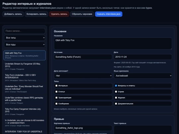Open the Все типы filter dropdown
Viewport: 179px width, 134px height.
click(x=25, y=38)
